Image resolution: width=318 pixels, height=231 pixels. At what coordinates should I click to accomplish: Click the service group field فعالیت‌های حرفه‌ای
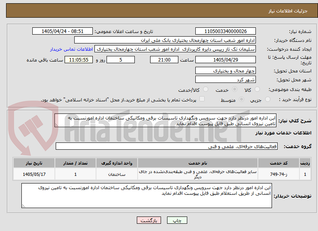[x=167, y=146]
